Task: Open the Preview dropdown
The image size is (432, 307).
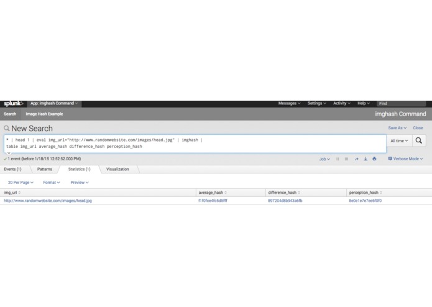Action: click(80, 183)
